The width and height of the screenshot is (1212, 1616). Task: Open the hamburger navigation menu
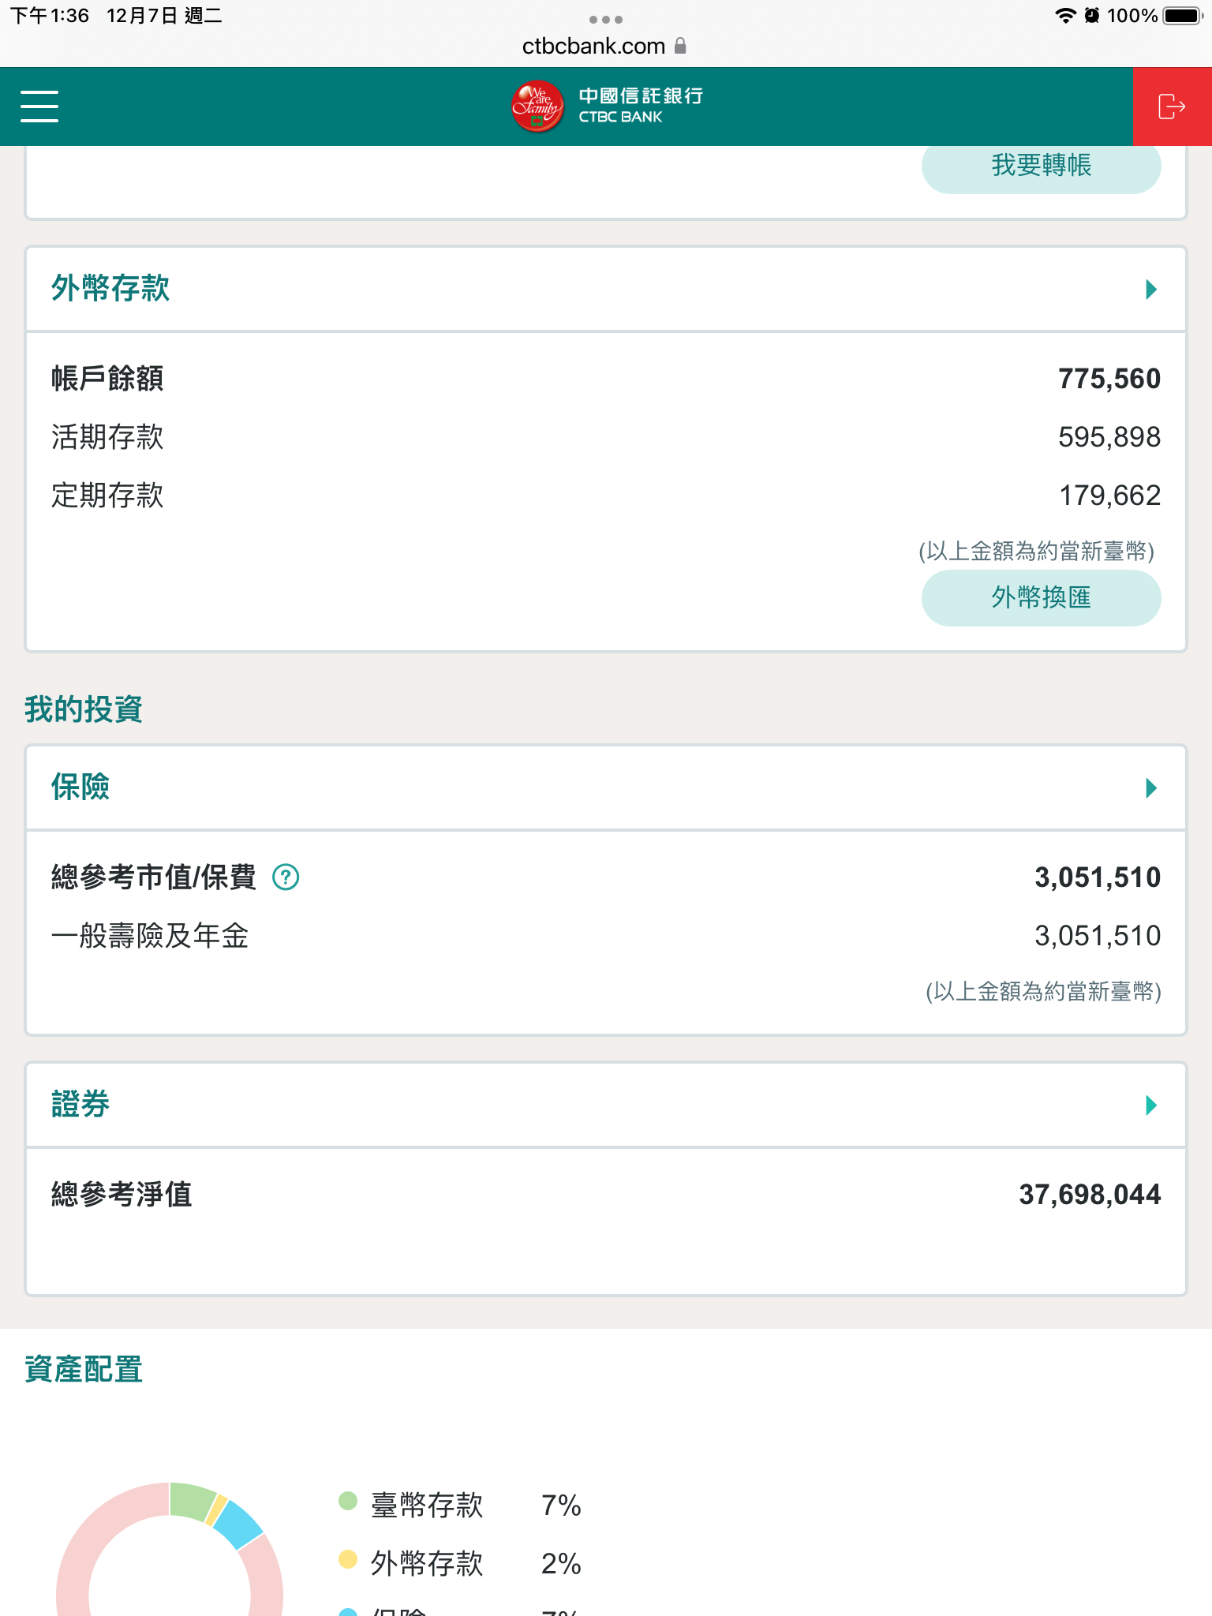(39, 107)
